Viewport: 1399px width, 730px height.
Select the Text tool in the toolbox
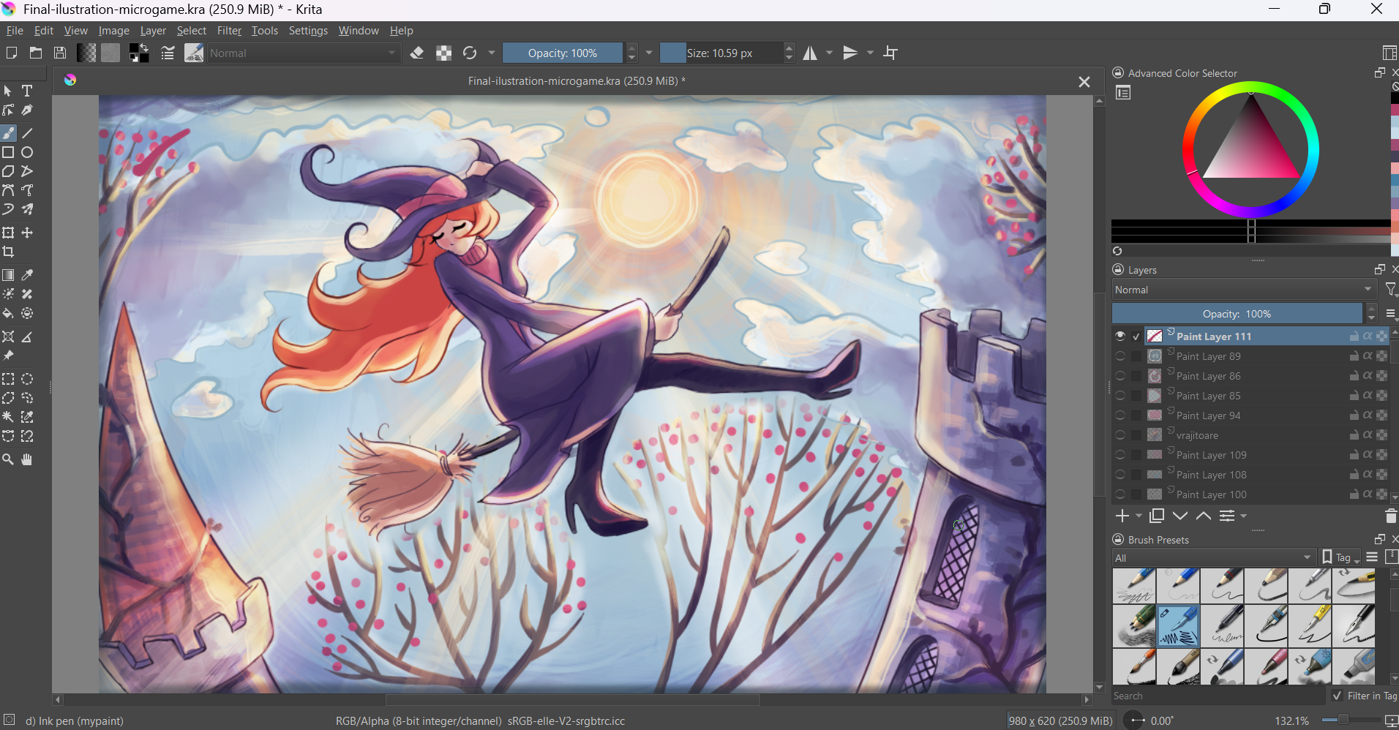[x=27, y=91]
